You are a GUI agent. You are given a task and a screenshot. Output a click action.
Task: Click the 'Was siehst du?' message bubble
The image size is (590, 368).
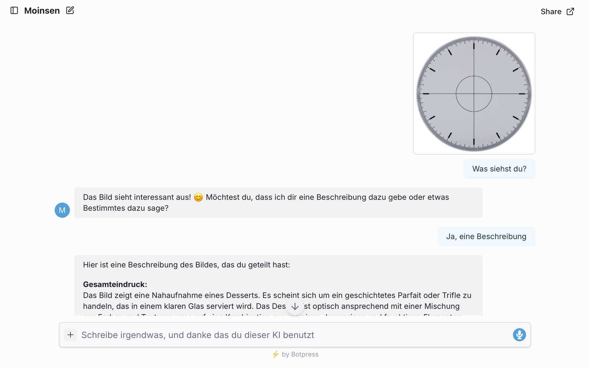499,169
